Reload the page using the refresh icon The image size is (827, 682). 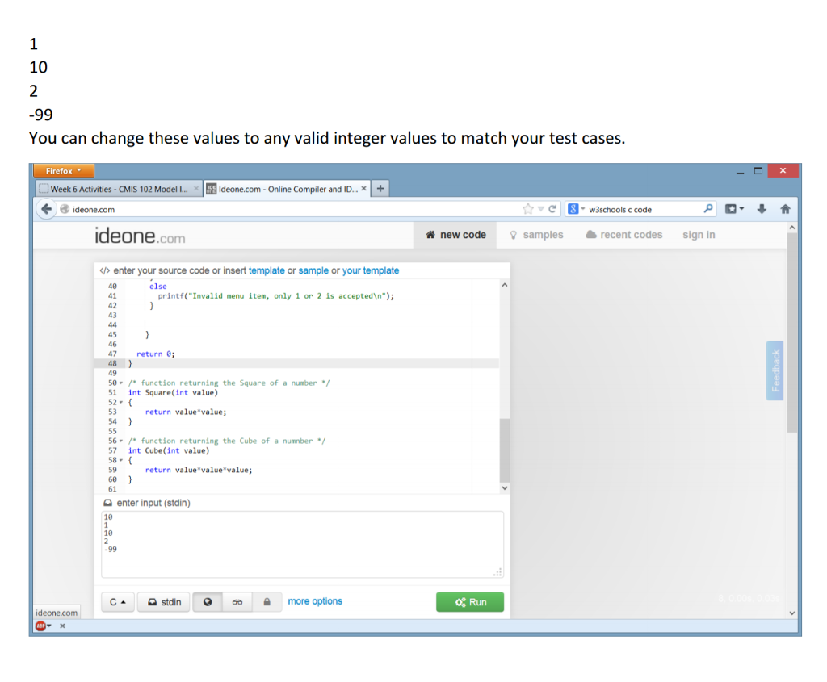[552, 210]
